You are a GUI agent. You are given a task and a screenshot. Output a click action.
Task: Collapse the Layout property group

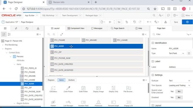(x=153, y=105)
